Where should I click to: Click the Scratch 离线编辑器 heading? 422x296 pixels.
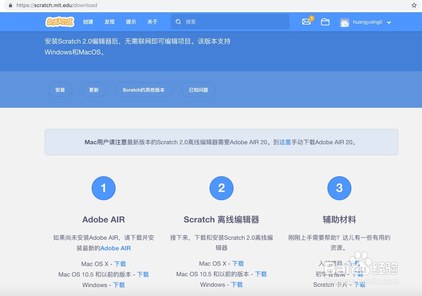(x=221, y=220)
